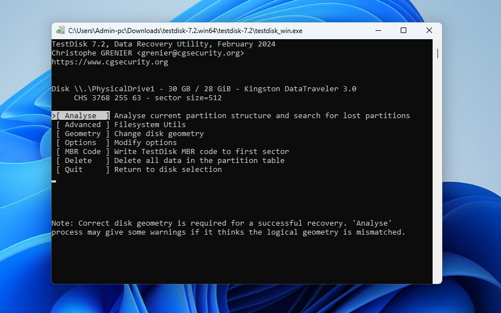Click the console vertical scrollbar thumb
Image resolution: width=501 pixels, height=313 pixels.
438,53
